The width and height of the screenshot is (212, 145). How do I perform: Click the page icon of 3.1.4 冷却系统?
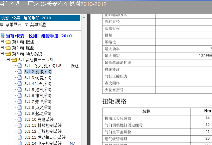[20, 84]
